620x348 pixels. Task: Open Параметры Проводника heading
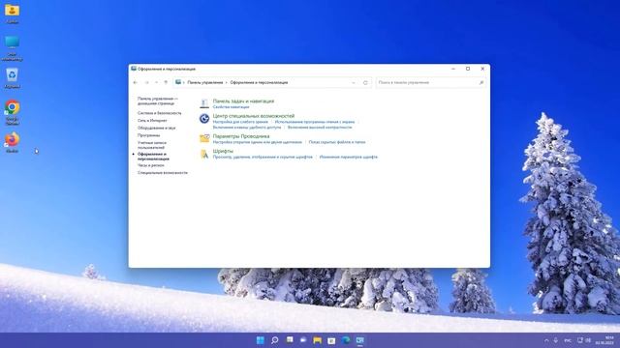coord(241,136)
